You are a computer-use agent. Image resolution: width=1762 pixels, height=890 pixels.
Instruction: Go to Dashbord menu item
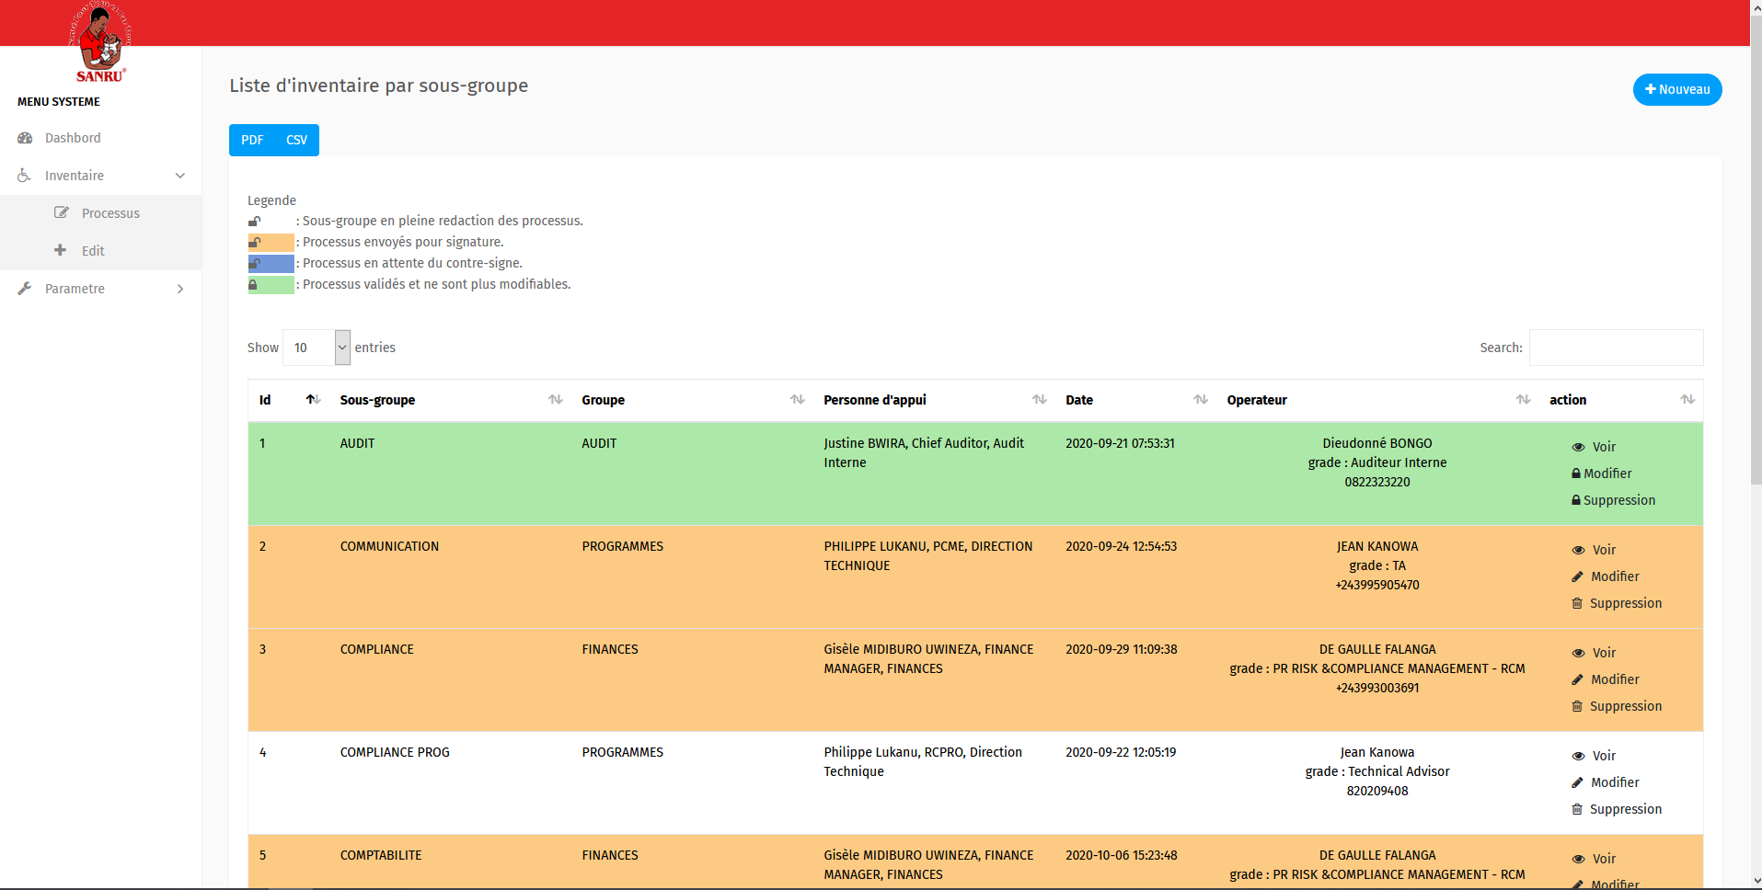73,138
